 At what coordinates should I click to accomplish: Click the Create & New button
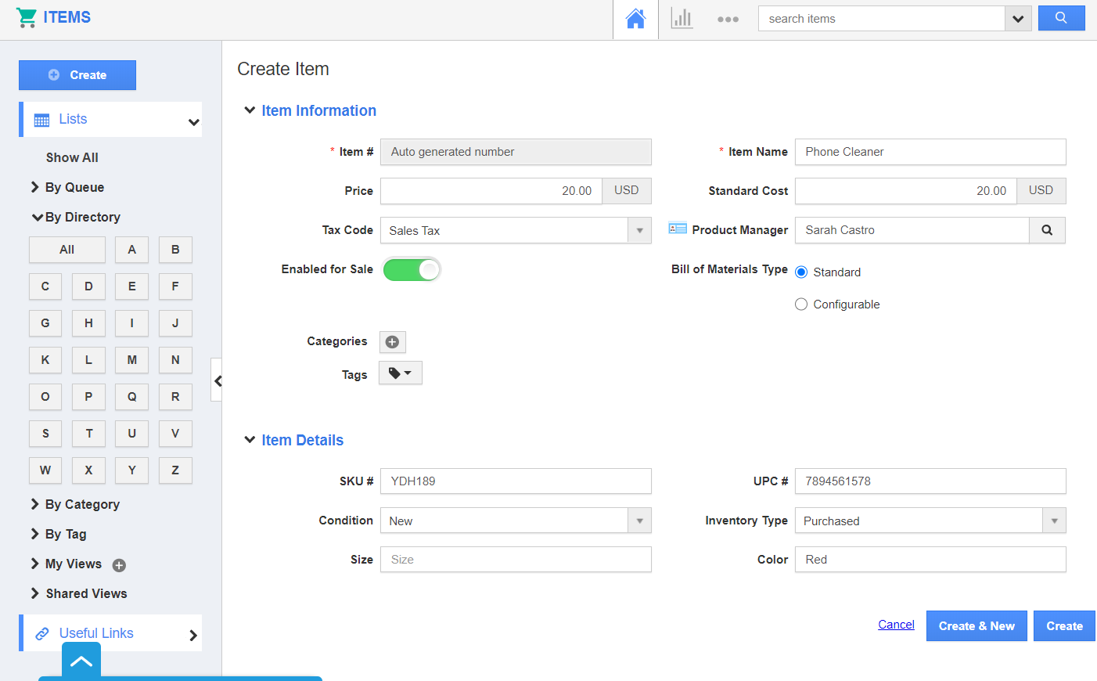tap(976, 626)
